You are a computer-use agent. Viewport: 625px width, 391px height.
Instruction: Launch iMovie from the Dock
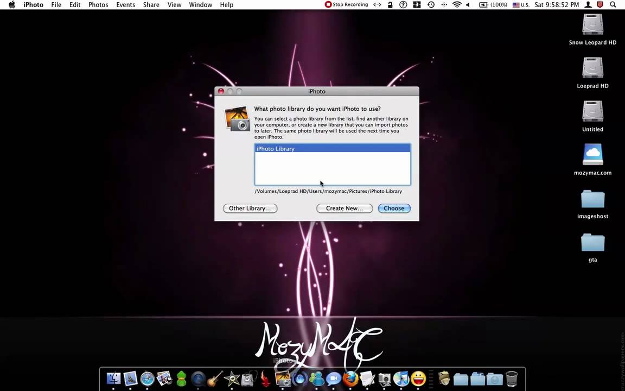pyautogui.click(x=232, y=378)
